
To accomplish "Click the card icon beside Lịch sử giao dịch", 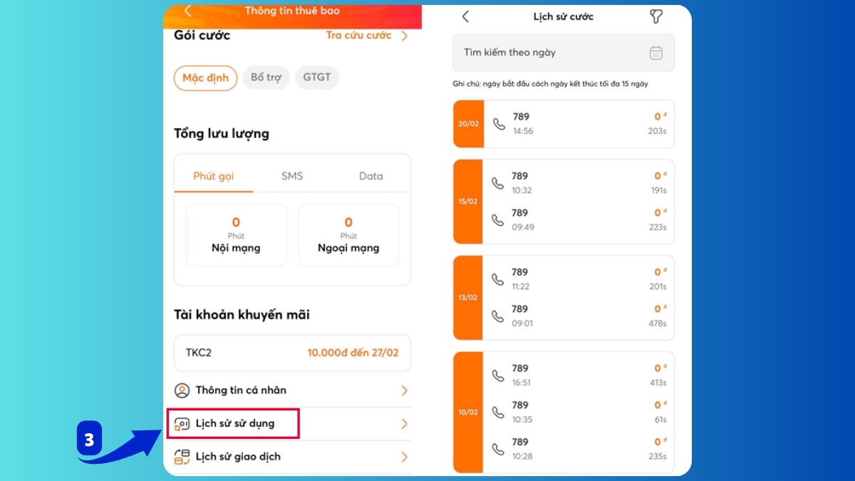I will (182, 456).
